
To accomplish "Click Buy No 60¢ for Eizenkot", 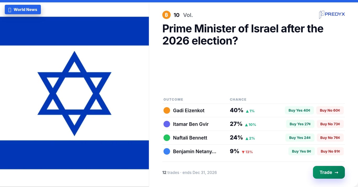I will coord(330,110).
